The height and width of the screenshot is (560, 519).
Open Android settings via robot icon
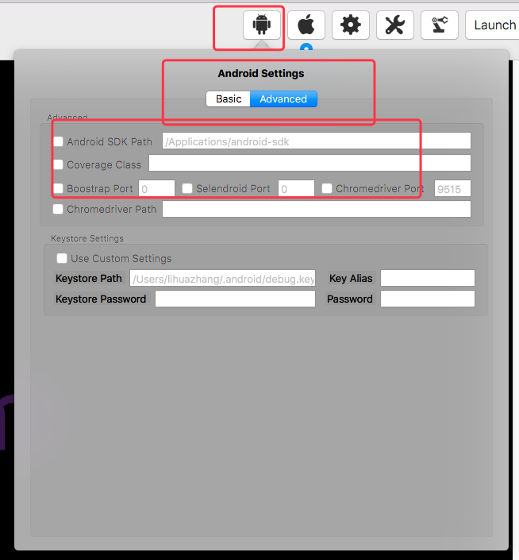[261, 25]
